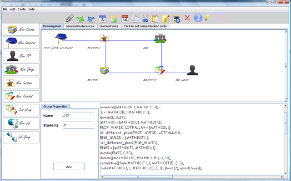Viewport: 291px width, 181px height.
Task: Click the New Lecture button
Action: coord(21,83)
